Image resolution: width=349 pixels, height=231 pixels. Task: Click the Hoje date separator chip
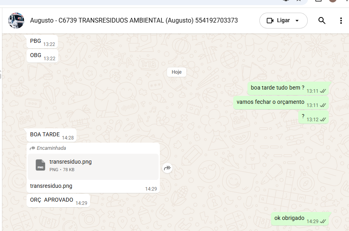[176, 72]
